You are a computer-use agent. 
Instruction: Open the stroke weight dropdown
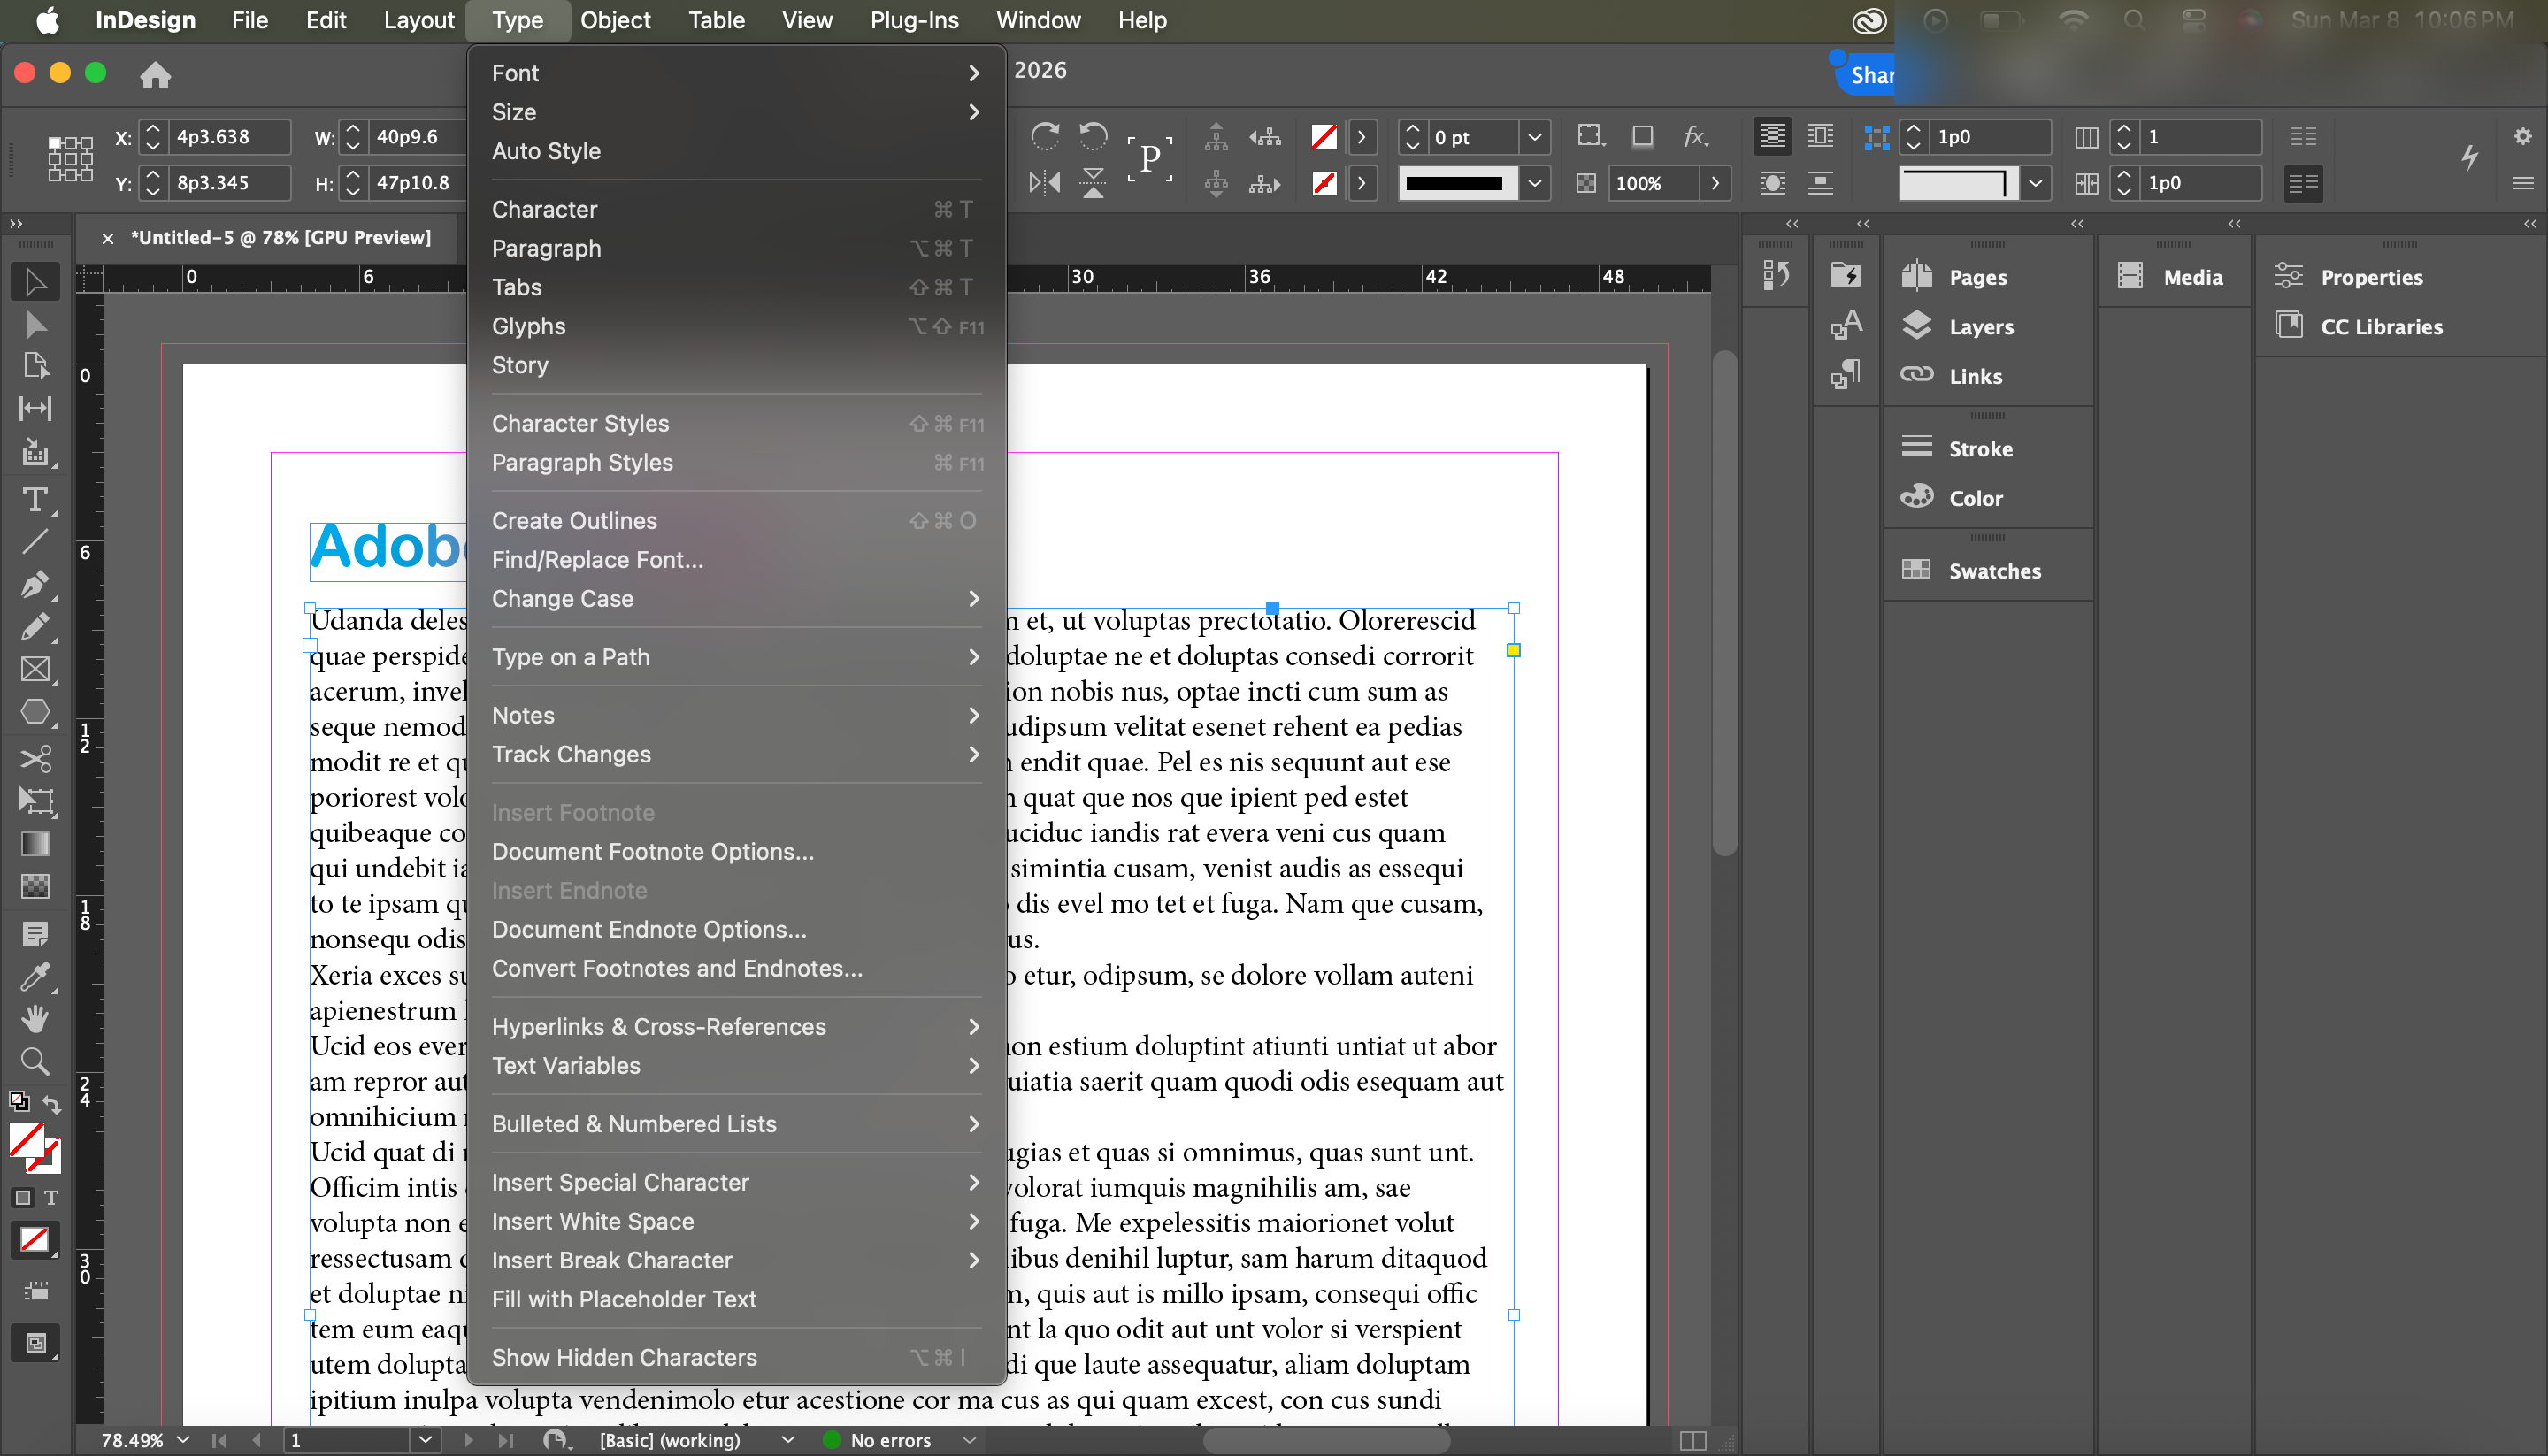pos(1533,137)
